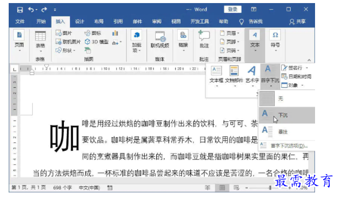Image resolution: width=337 pixels, height=197 pixels.
Task: Click the 登录 sign-in button
Action: tap(232, 9)
